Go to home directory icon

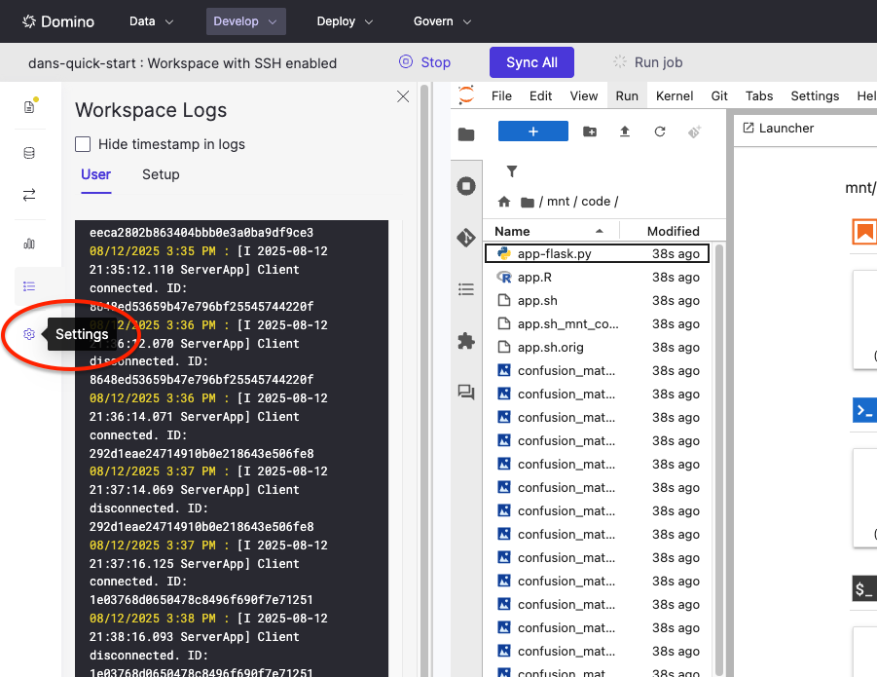pyautogui.click(x=504, y=202)
